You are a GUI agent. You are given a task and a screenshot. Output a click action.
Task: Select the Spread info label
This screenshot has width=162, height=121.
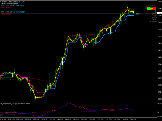pyautogui.click(x=154, y=13)
